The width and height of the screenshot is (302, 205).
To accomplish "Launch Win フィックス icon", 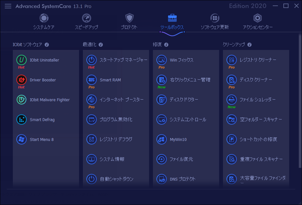I will point(162,60).
